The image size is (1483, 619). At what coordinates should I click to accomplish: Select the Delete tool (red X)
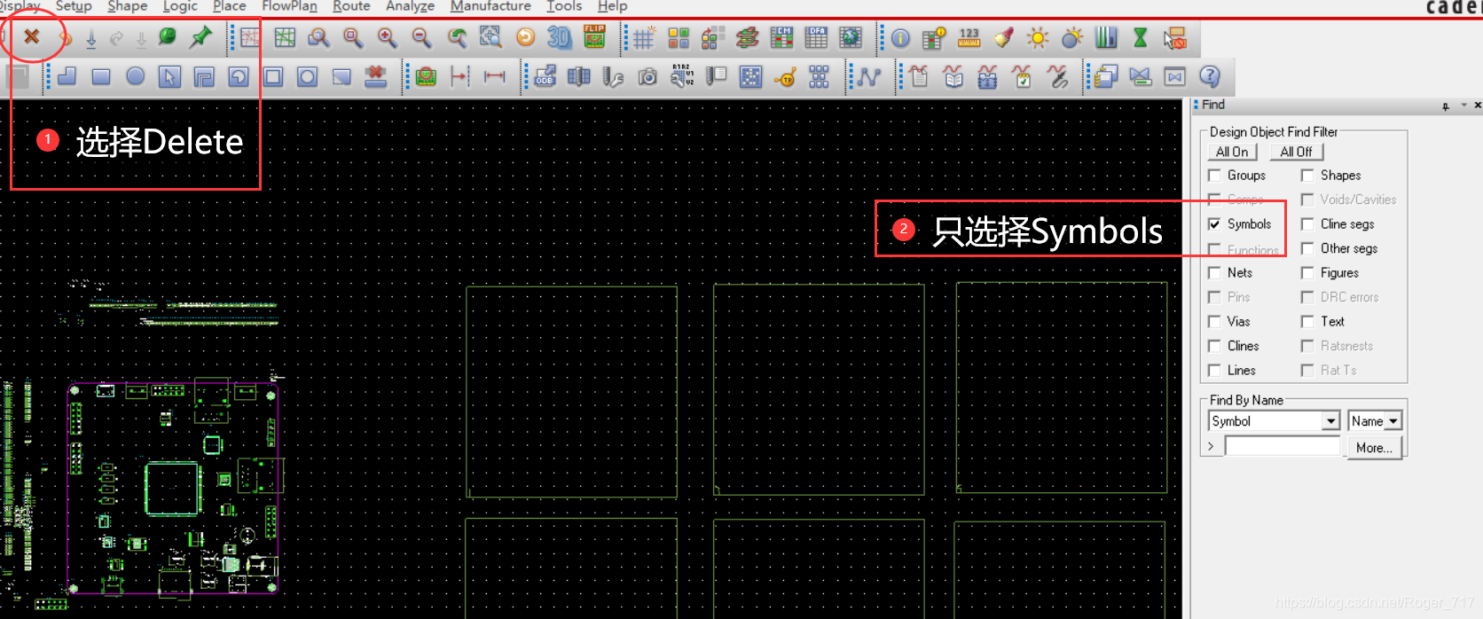[x=32, y=37]
